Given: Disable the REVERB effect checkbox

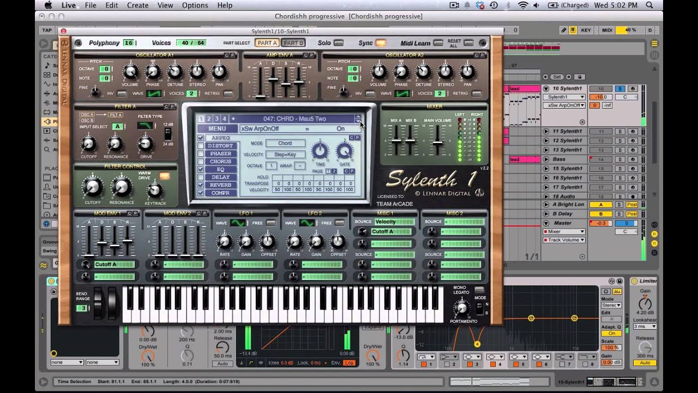Looking at the screenshot, I should [201, 186].
